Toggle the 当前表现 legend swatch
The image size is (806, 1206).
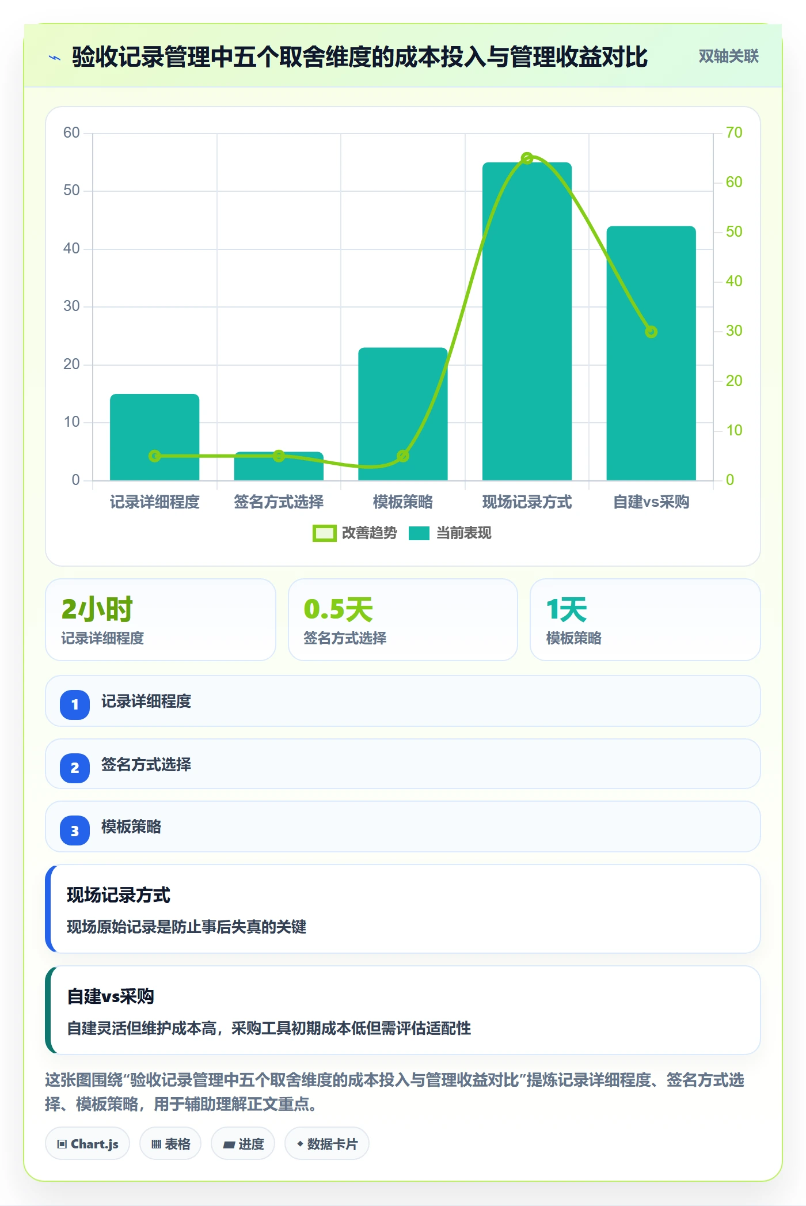[419, 533]
